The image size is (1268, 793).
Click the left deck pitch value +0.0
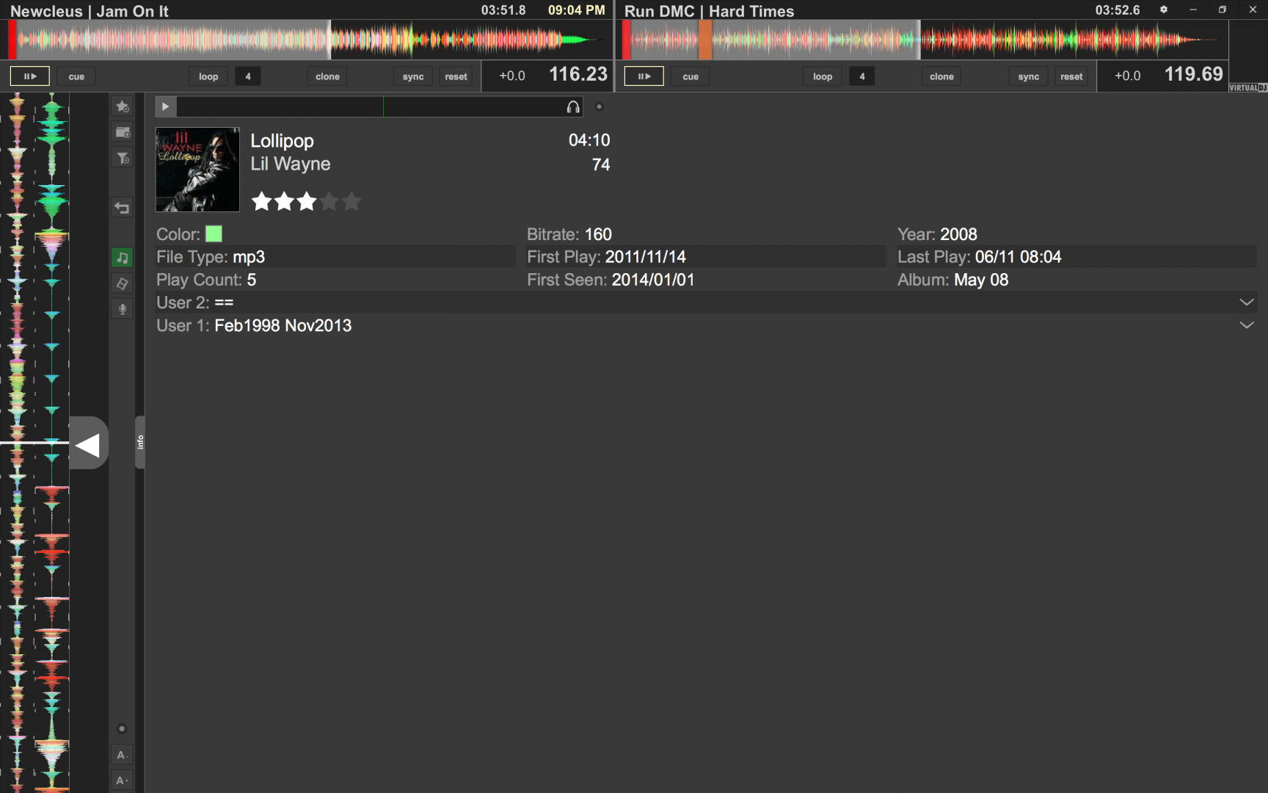pos(512,76)
